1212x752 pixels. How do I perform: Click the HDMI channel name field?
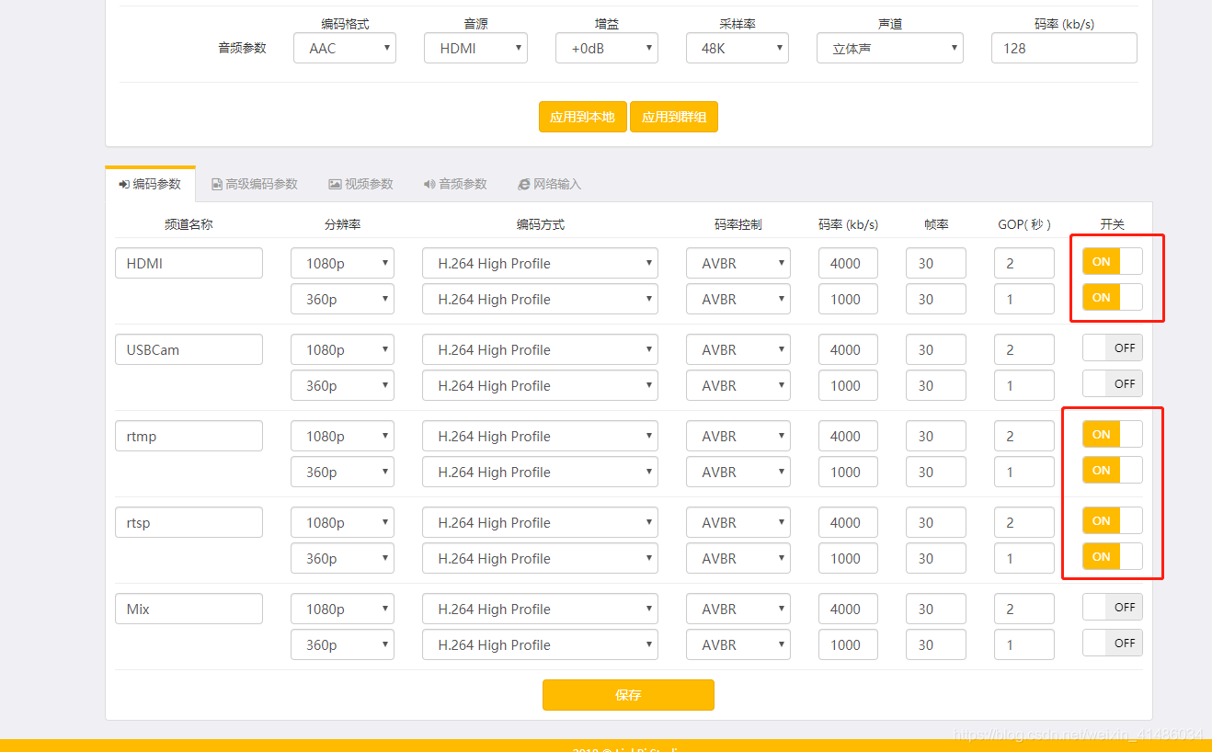pyautogui.click(x=189, y=263)
